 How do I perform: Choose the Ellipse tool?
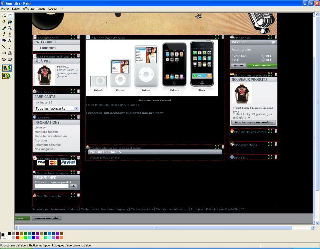4,59
